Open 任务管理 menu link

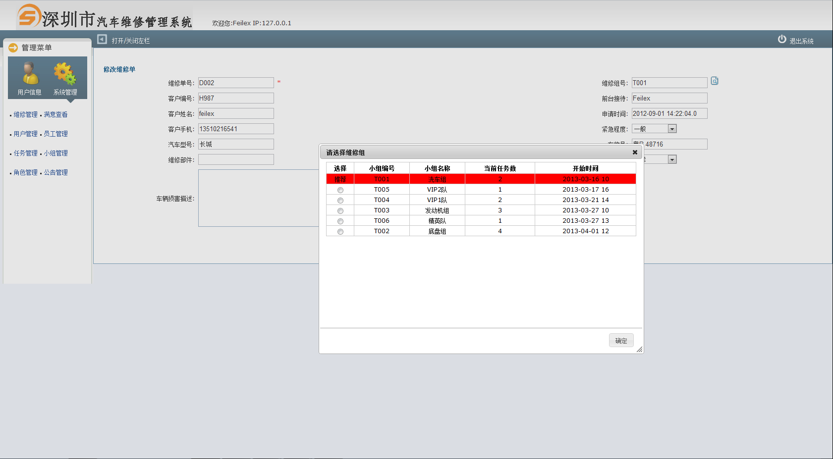(x=26, y=153)
